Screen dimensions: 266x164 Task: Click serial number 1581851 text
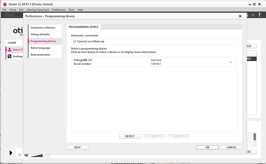point(156,64)
